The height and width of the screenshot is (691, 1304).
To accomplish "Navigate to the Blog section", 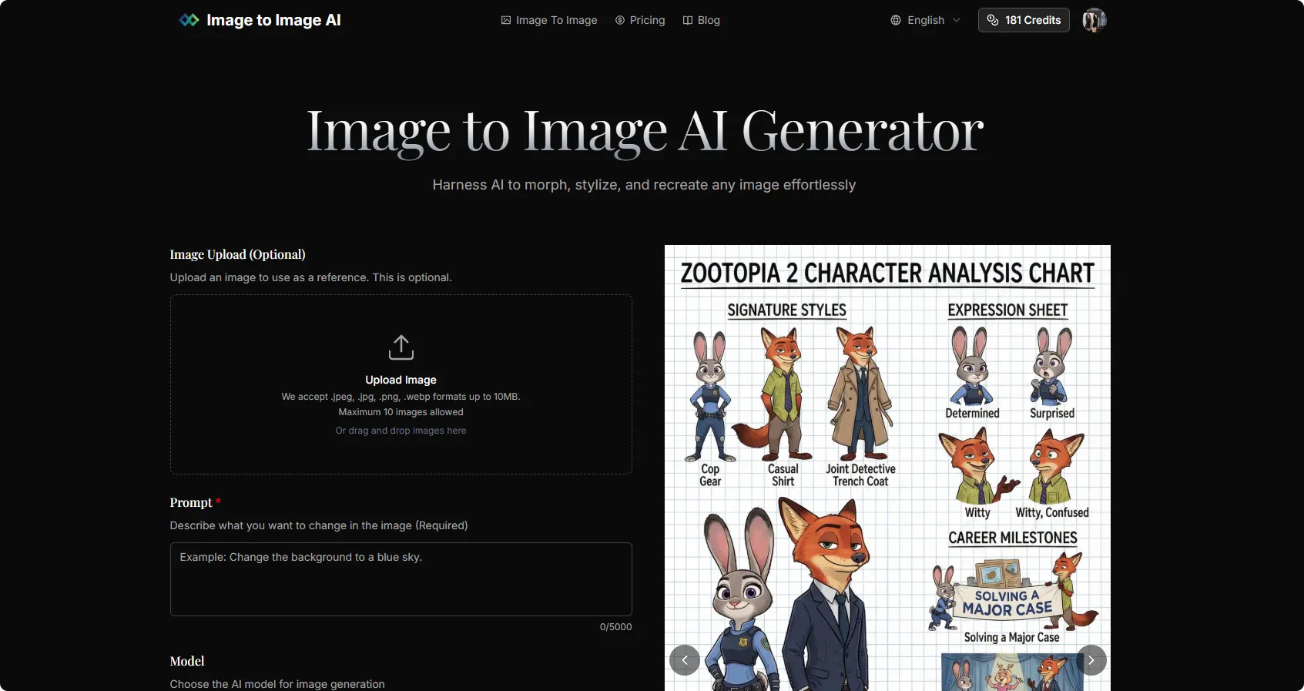I will (709, 20).
